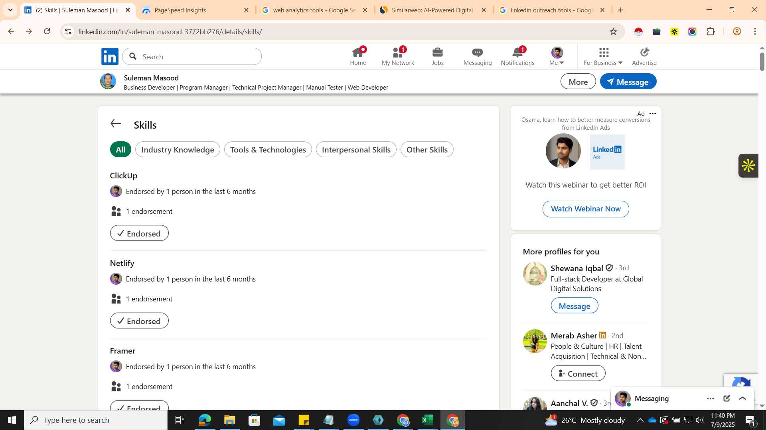Open the tab search dropdown arrow
The image size is (766, 430).
(10, 10)
